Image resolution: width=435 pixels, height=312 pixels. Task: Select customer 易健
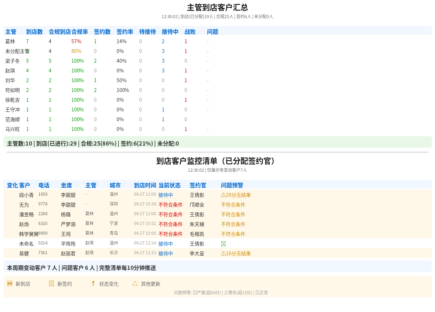click(24, 253)
